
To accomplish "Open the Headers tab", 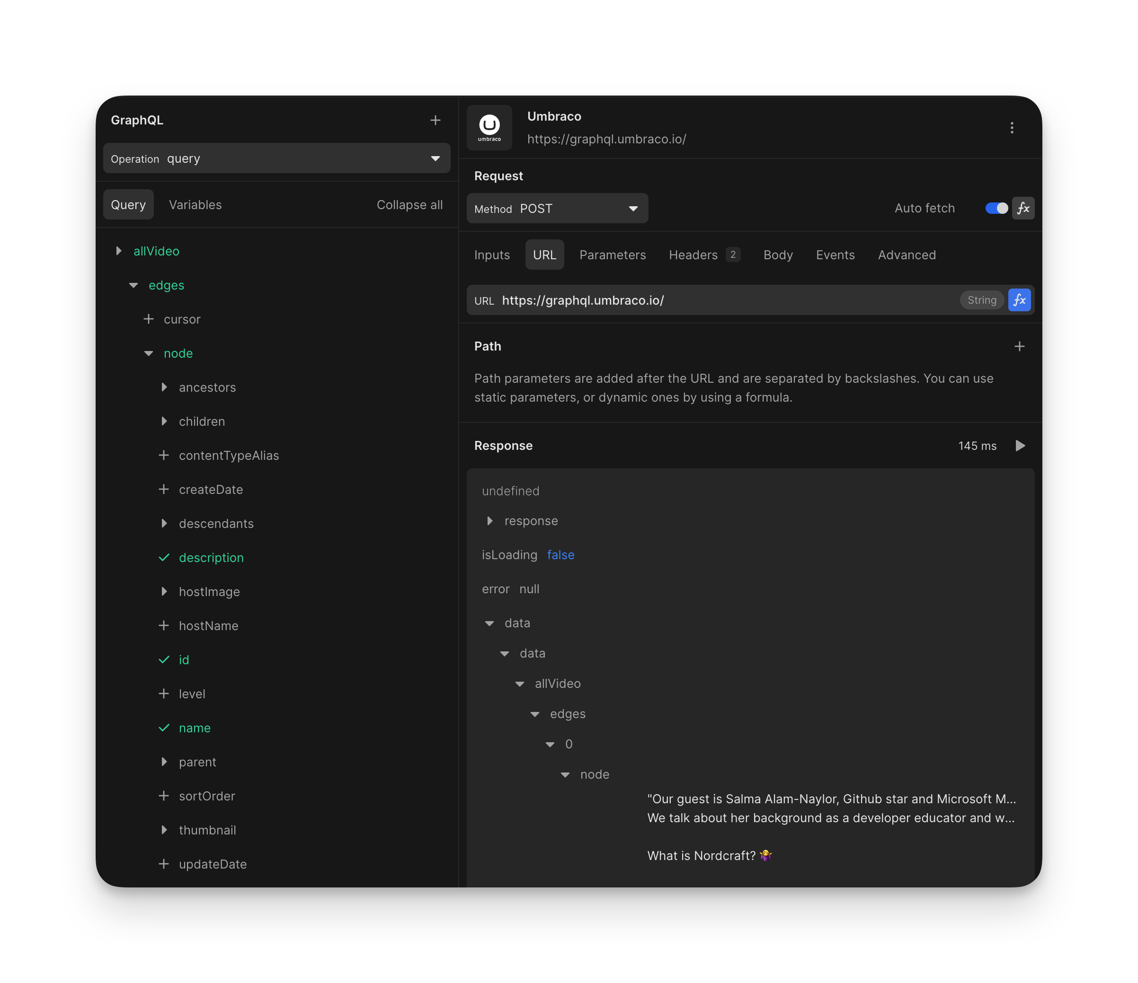I will [693, 255].
